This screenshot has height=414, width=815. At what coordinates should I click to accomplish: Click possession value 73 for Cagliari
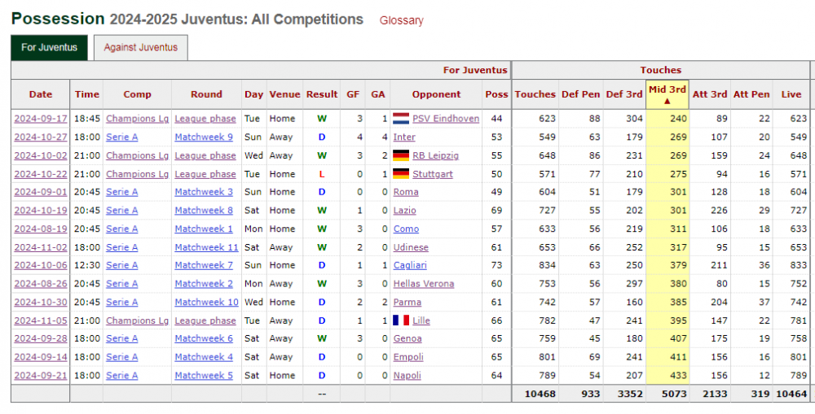[x=496, y=265]
